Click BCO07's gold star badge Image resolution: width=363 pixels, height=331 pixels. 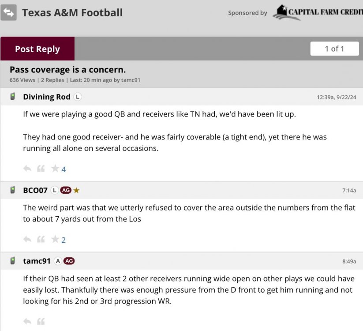pyautogui.click(x=76, y=190)
